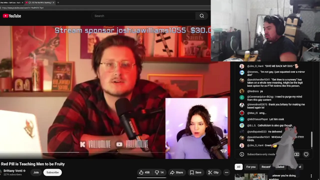Mute the audio-playing tab speaker icon
Screen dimensions: 320x180
pyautogui.click(x=29, y=2)
